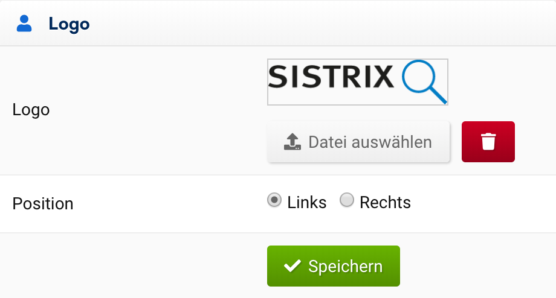Click the bold "Logo" panel heading
Screen dimensions: 556x298
point(69,25)
